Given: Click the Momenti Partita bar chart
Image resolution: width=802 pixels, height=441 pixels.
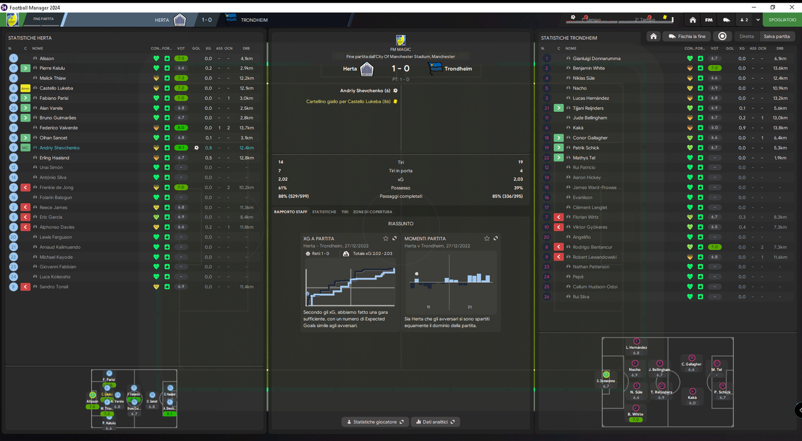Looking at the screenshot, I should tap(451, 283).
